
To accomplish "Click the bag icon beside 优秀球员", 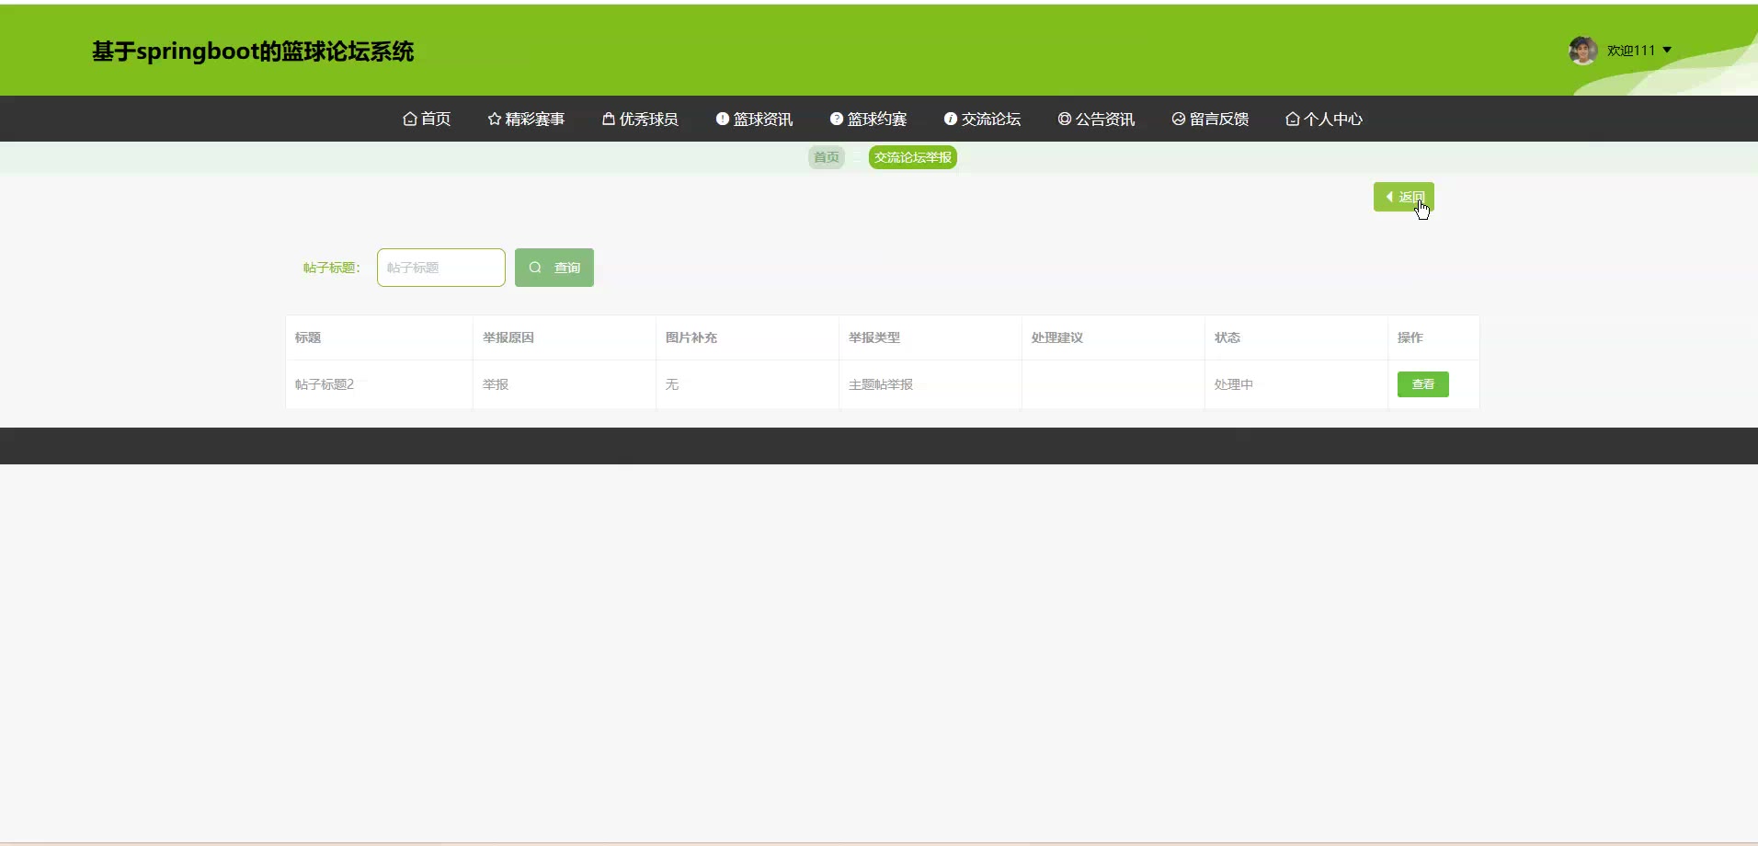I will 609,119.
